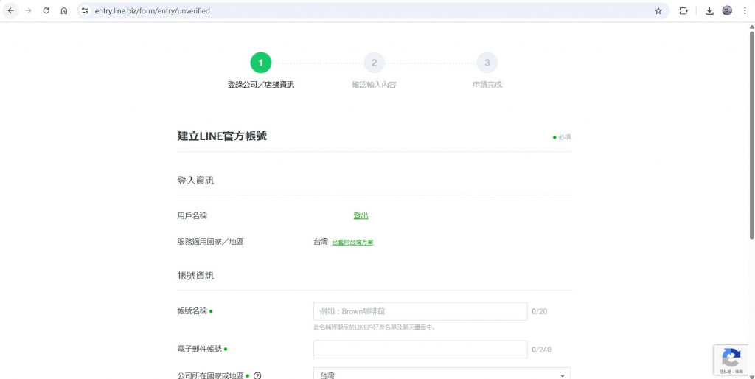755x379 pixels.
Task: Click the 已套用台灣方案 link
Action: coord(352,243)
